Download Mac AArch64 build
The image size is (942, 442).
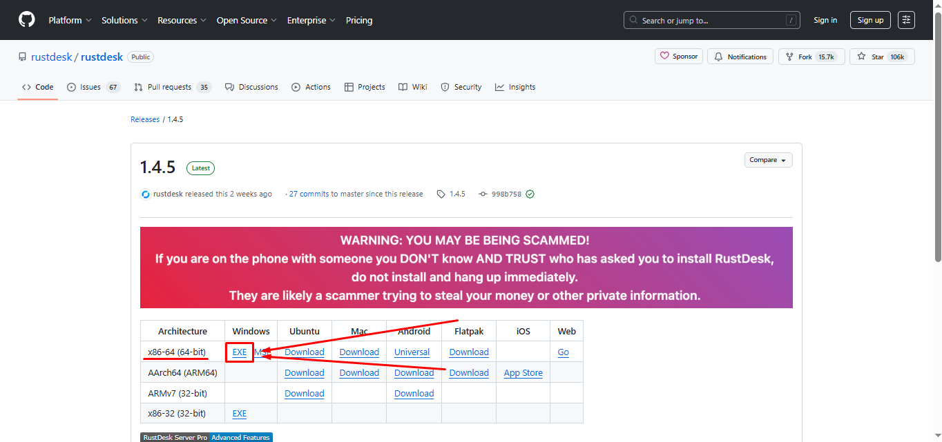(359, 373)
